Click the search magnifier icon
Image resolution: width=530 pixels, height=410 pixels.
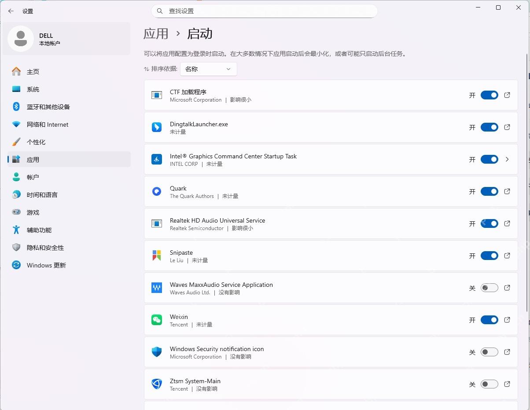pyautogui.click(x=160, y=11)
